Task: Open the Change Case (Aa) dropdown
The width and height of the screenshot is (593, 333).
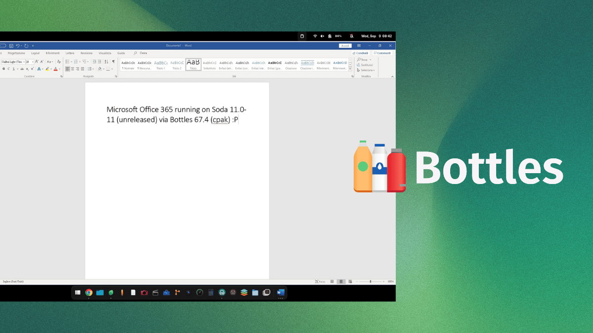Action: pos(50,62)
